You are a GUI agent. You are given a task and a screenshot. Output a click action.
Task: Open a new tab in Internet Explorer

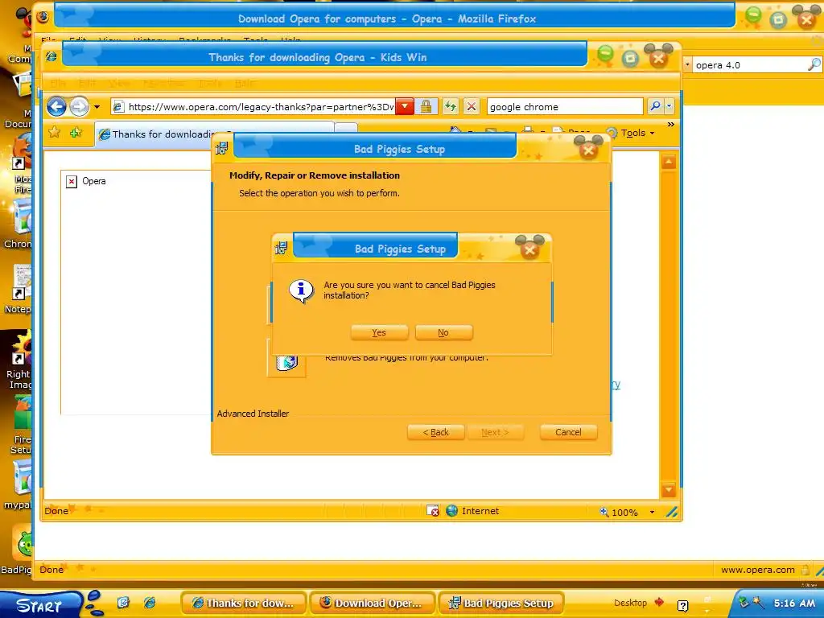tap(346, 130)
